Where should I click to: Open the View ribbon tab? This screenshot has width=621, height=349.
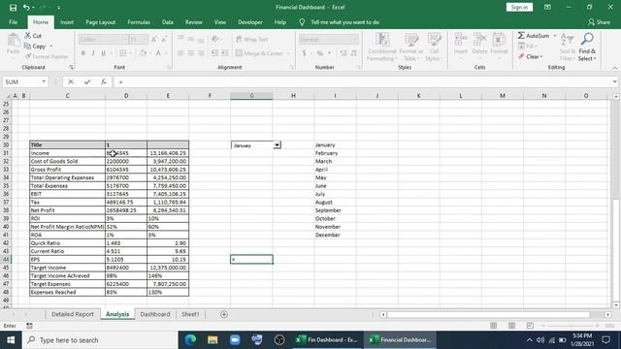220,22
